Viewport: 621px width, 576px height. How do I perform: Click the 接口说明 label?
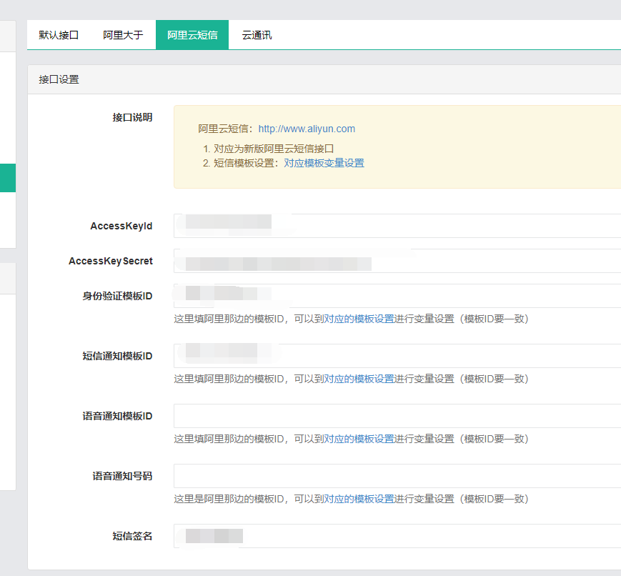pos(132,117)
